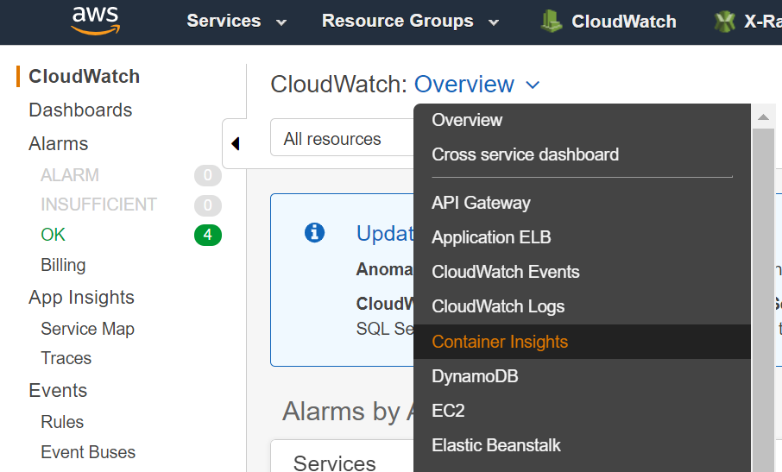The width and height of the screenshot is (782, 472).
Task: Filter alarms by ALARM state
Action: point(69,175)
